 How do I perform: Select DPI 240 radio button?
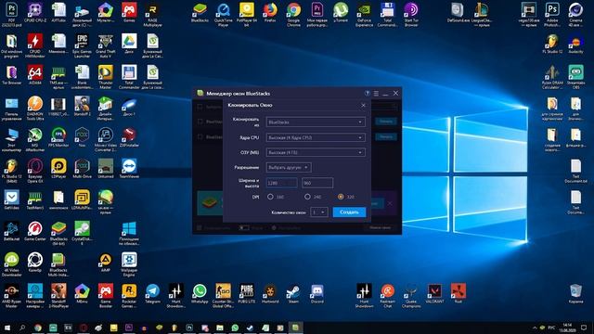[307, 197]
